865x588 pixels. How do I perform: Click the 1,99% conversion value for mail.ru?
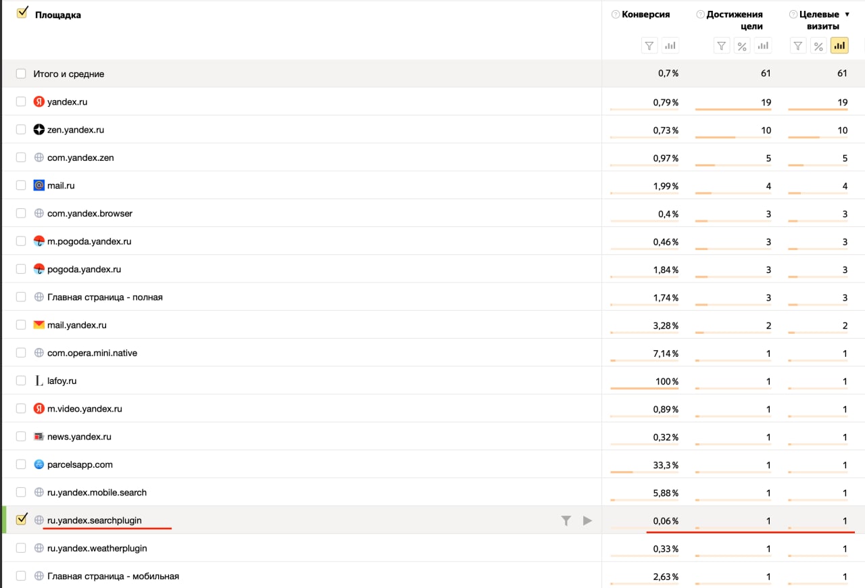(666, 186)
